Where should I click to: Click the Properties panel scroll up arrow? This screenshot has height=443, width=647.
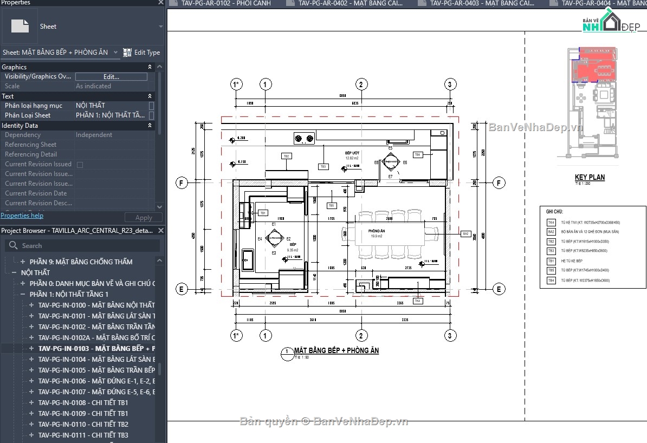[160, 67]
